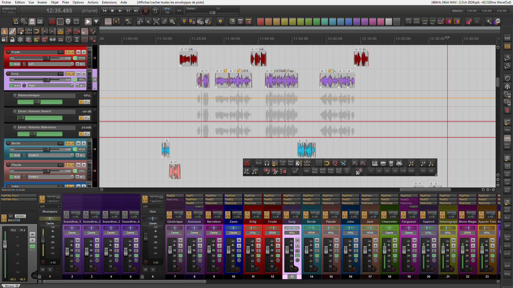This screenshot has height=288, width=513.
Task: Toggle the repeat loop button
Action: (155, 11)
